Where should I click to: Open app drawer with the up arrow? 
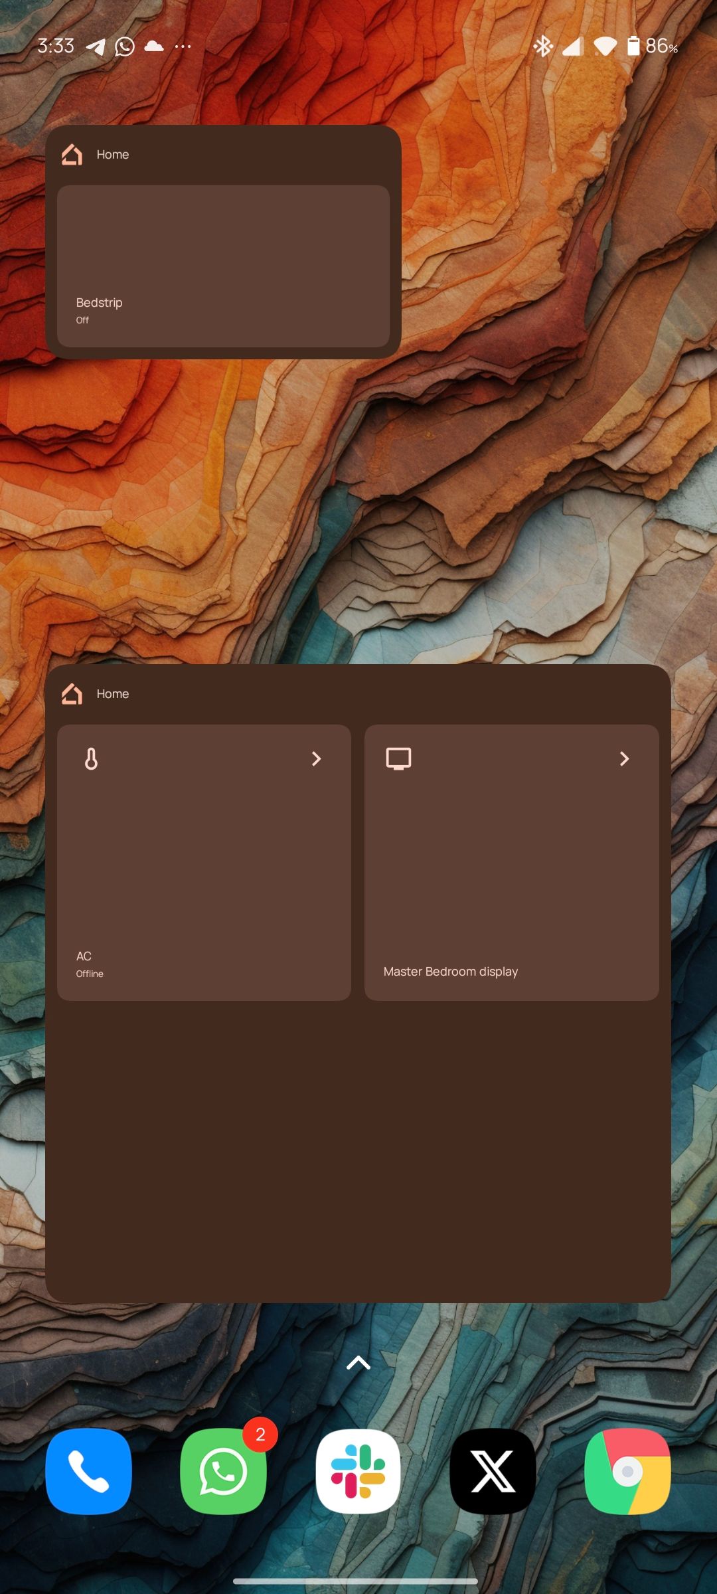tap(358, 1363)
